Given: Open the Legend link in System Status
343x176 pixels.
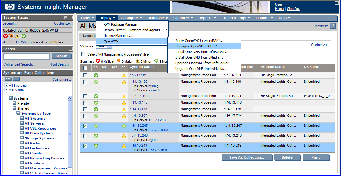Looking at the screenshot, I should coord(9,23).
